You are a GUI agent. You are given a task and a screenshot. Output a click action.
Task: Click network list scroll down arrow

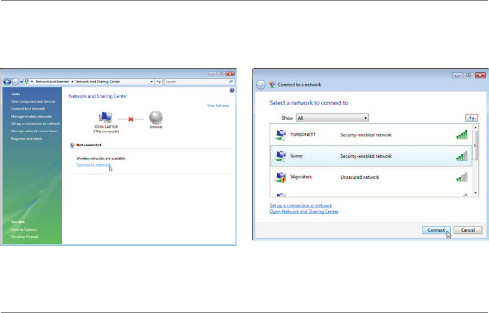[475, 193]
